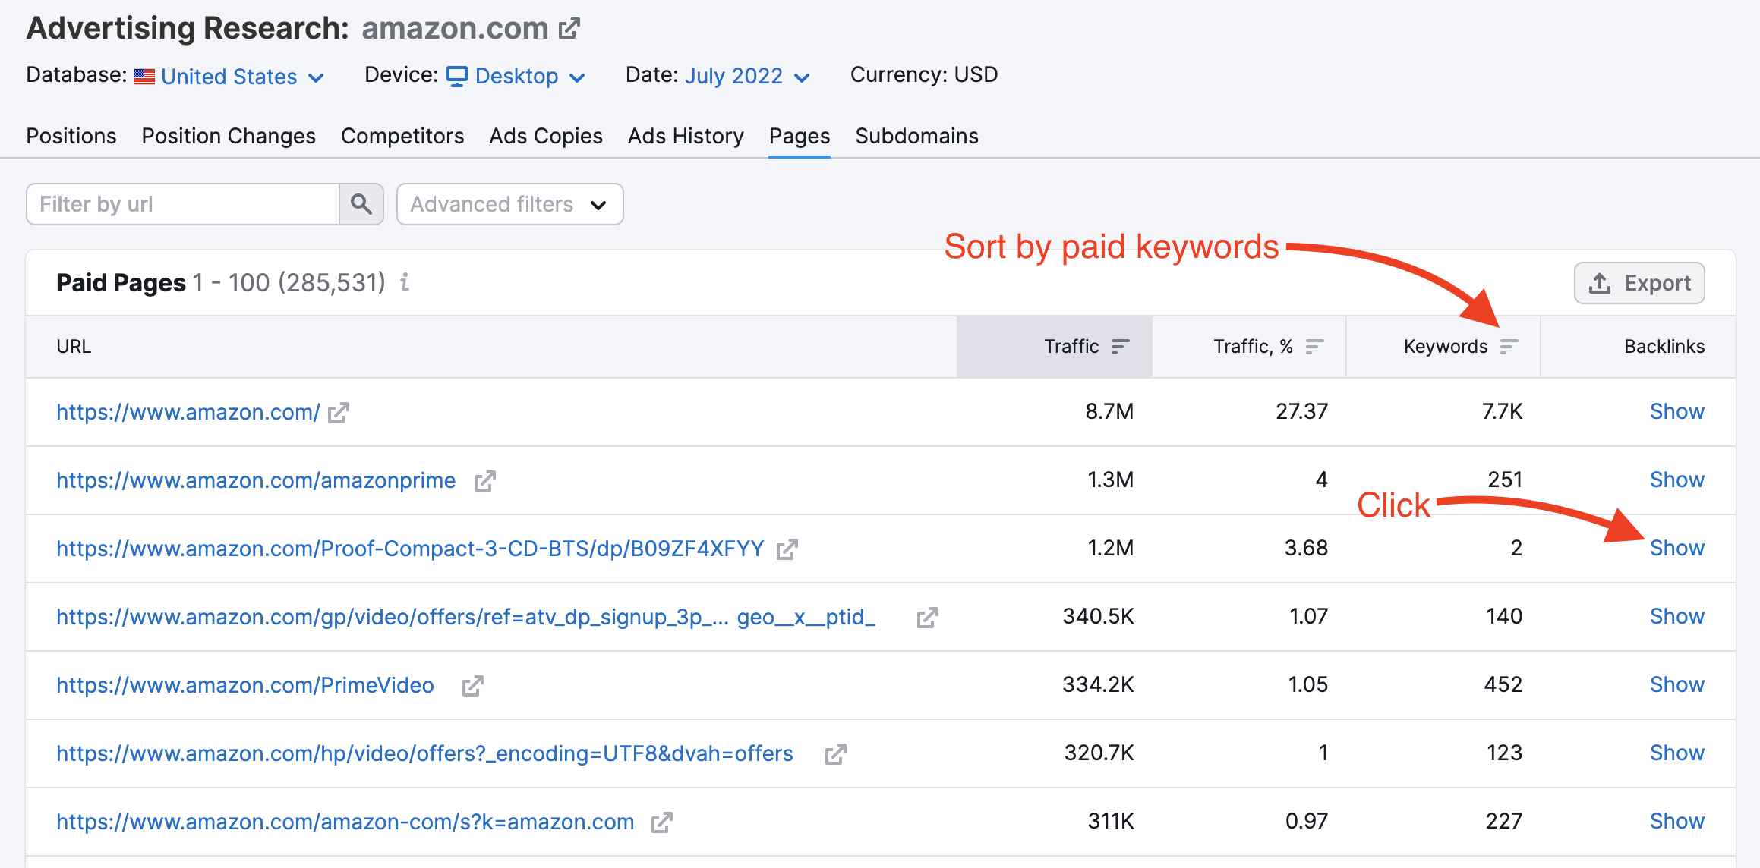The height and width of the screenshot is (868, 1760).
Task: Click traffic percent value 27.37
Action: click(1301, 411)
